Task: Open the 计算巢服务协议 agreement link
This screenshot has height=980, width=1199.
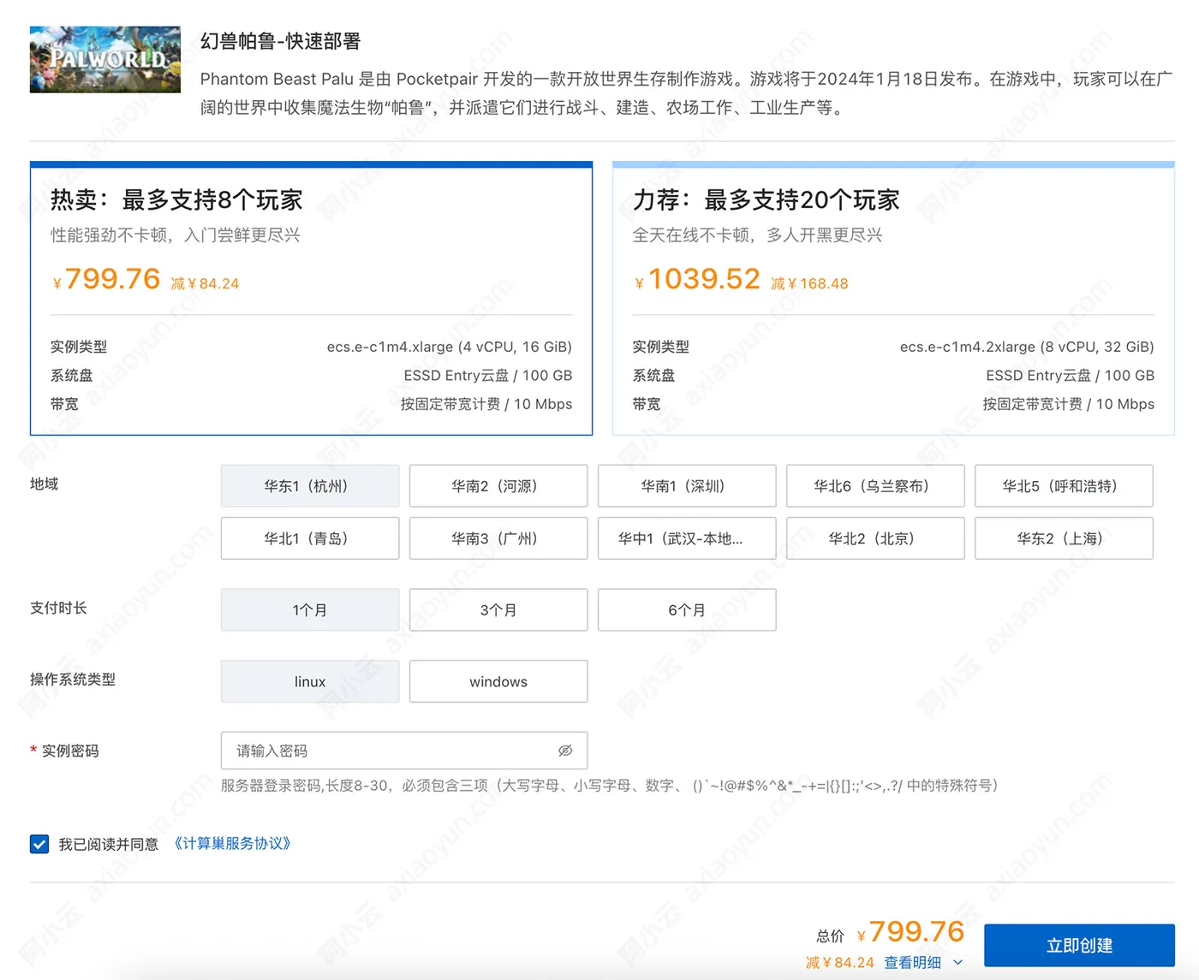Action: point(233,844)
